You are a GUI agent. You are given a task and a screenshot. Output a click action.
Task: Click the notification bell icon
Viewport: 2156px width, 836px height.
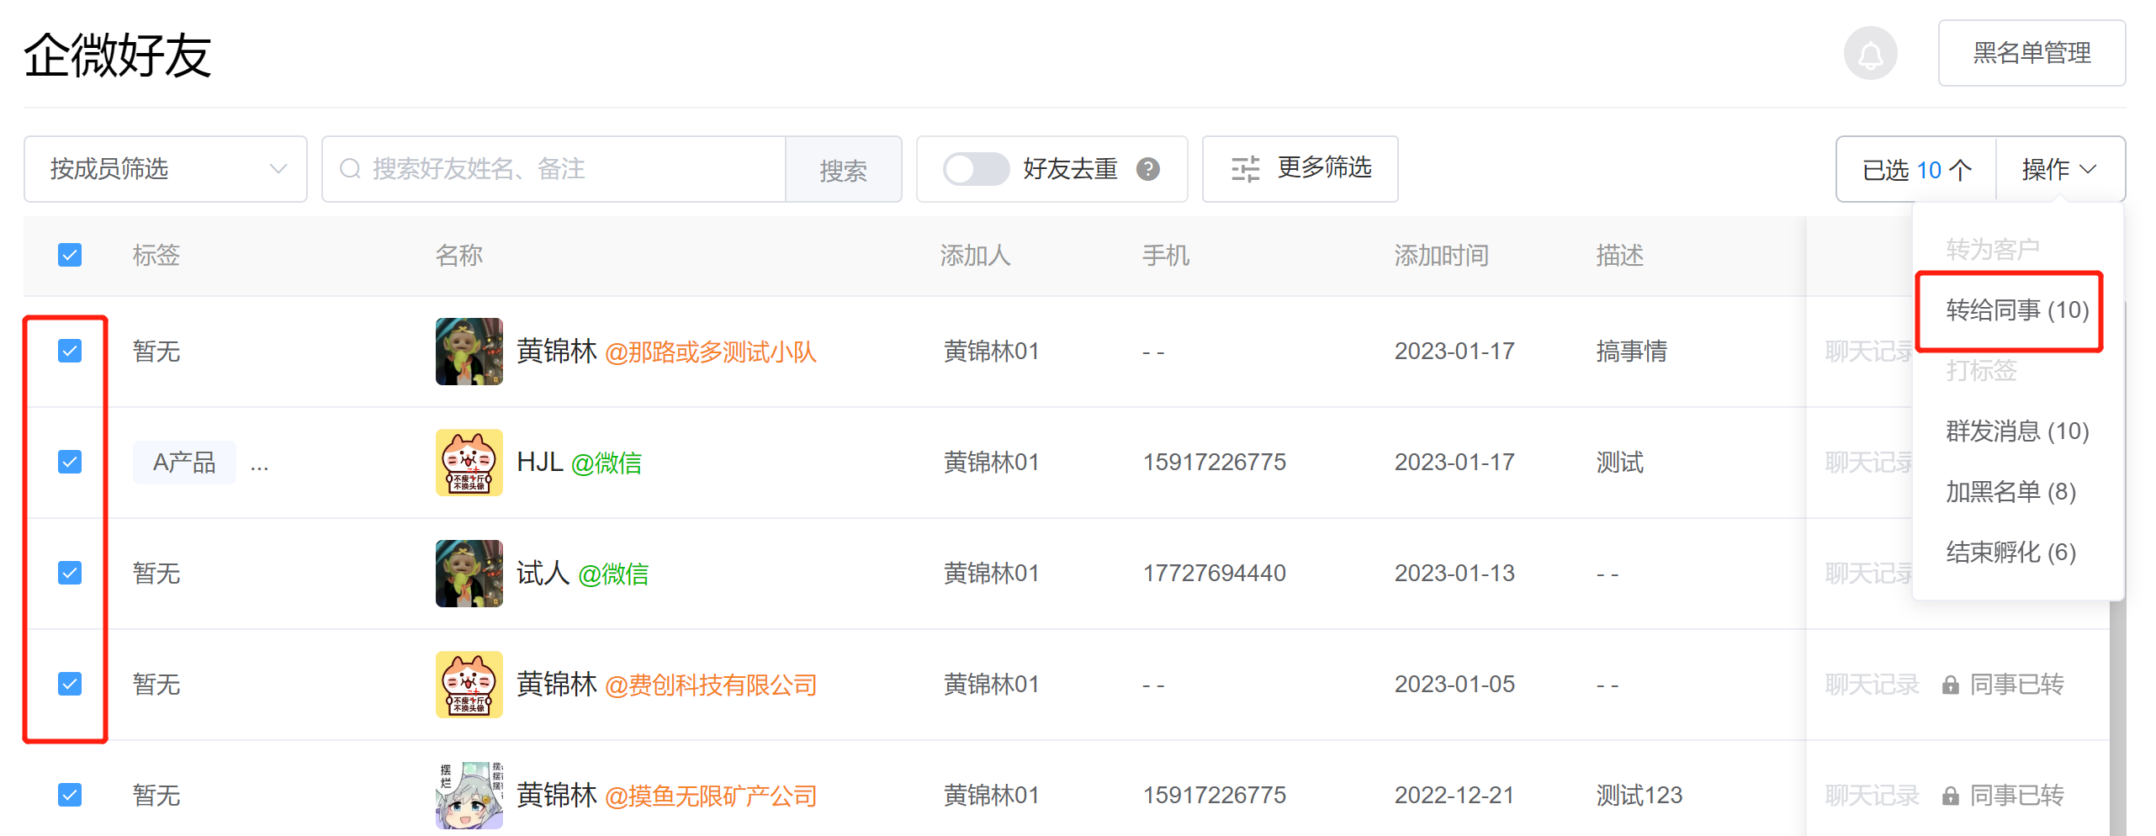coord(1870,54)
